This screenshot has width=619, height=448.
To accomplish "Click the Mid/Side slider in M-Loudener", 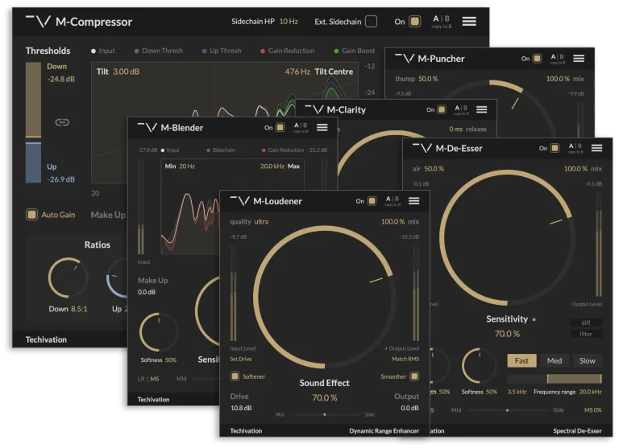I will (x=325, y=414).
